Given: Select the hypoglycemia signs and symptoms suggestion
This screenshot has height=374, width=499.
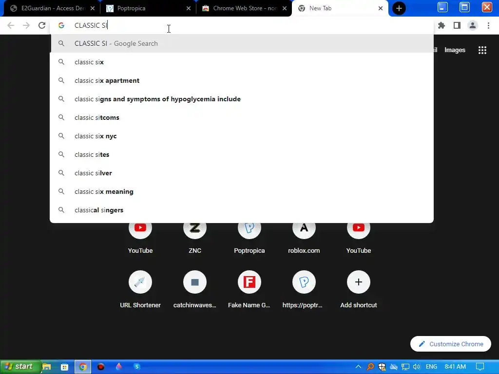Looking at the screenshot, I should click(x=242, y=99).
